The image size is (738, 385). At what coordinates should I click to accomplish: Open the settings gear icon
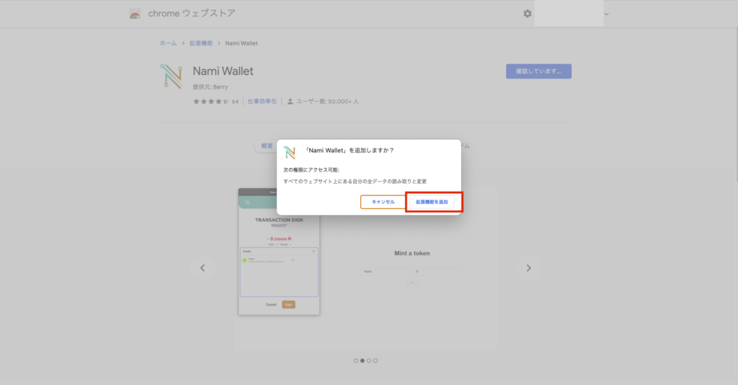click(x=528, y=14)
